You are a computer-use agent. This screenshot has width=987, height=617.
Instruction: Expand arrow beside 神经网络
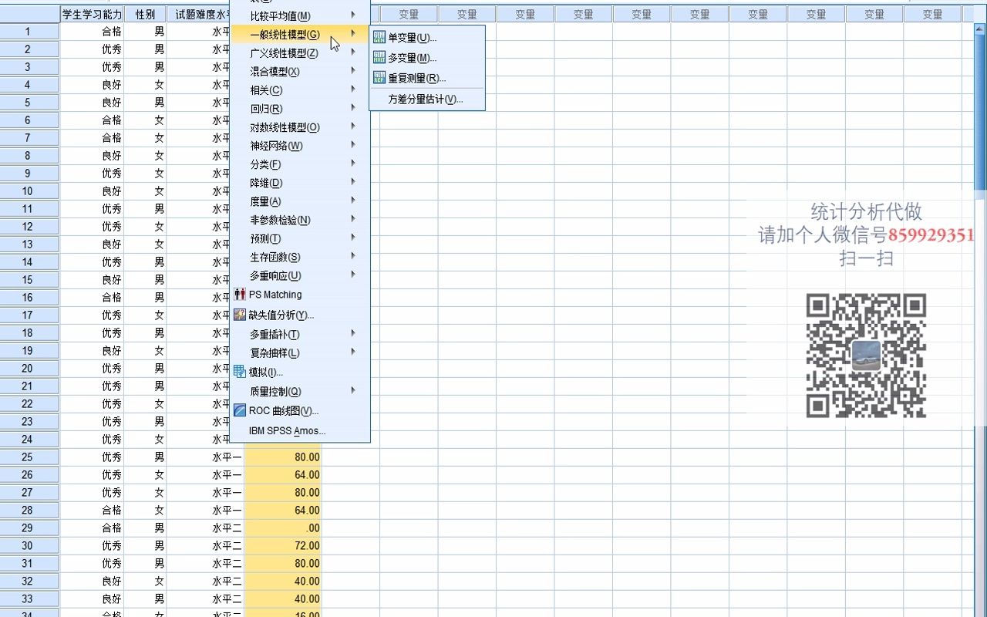click(x=353, y=144)
